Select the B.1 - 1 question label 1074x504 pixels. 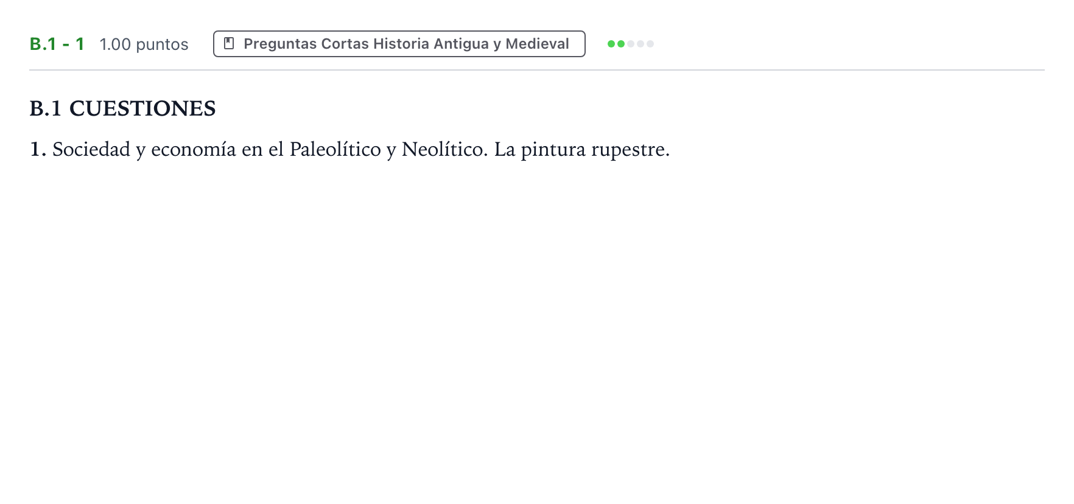(x=57, y=44)
